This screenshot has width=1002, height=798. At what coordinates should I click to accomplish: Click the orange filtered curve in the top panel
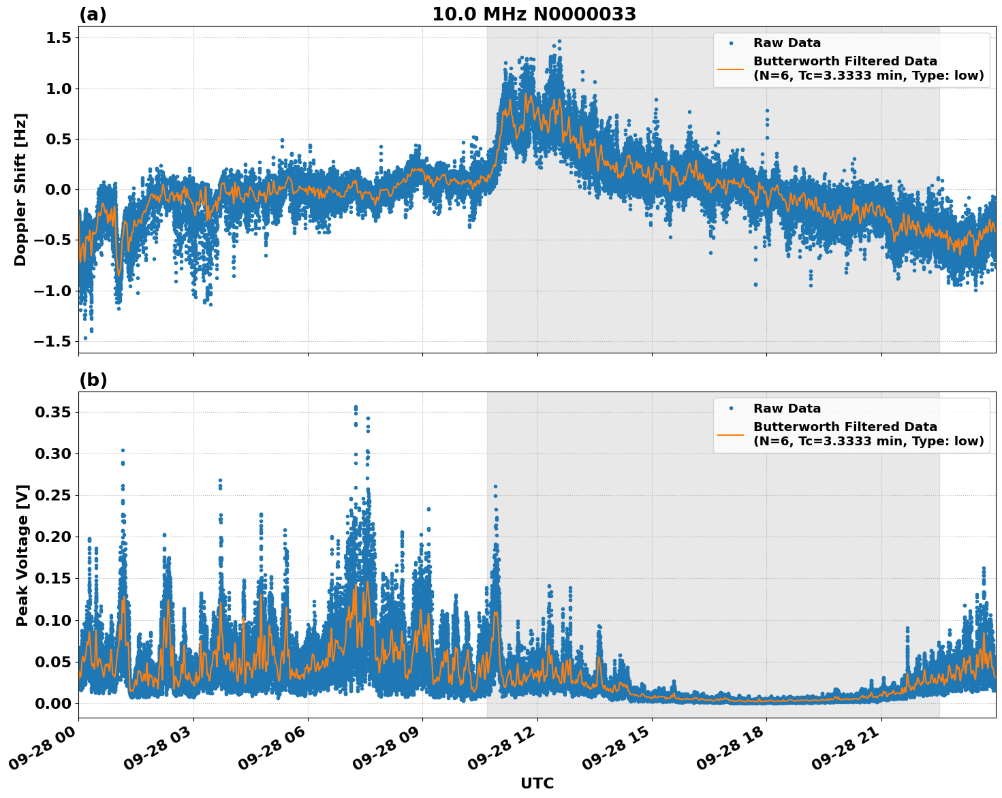pos(525,99)
